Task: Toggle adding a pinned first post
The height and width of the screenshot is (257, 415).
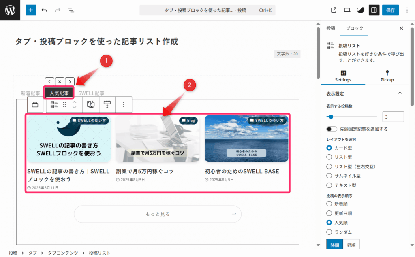Action: (x=332, y=129)
